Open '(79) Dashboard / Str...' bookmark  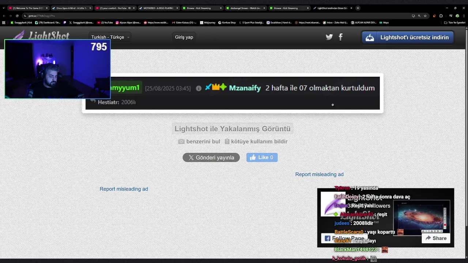(x=48, y=23)
